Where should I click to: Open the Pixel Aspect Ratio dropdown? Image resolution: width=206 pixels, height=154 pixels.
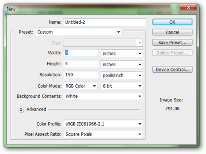(x=103, y=134)
